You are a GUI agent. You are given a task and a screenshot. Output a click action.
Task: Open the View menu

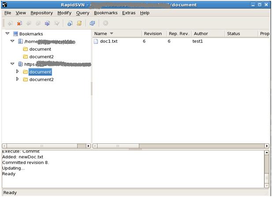(x=21, y=13)
